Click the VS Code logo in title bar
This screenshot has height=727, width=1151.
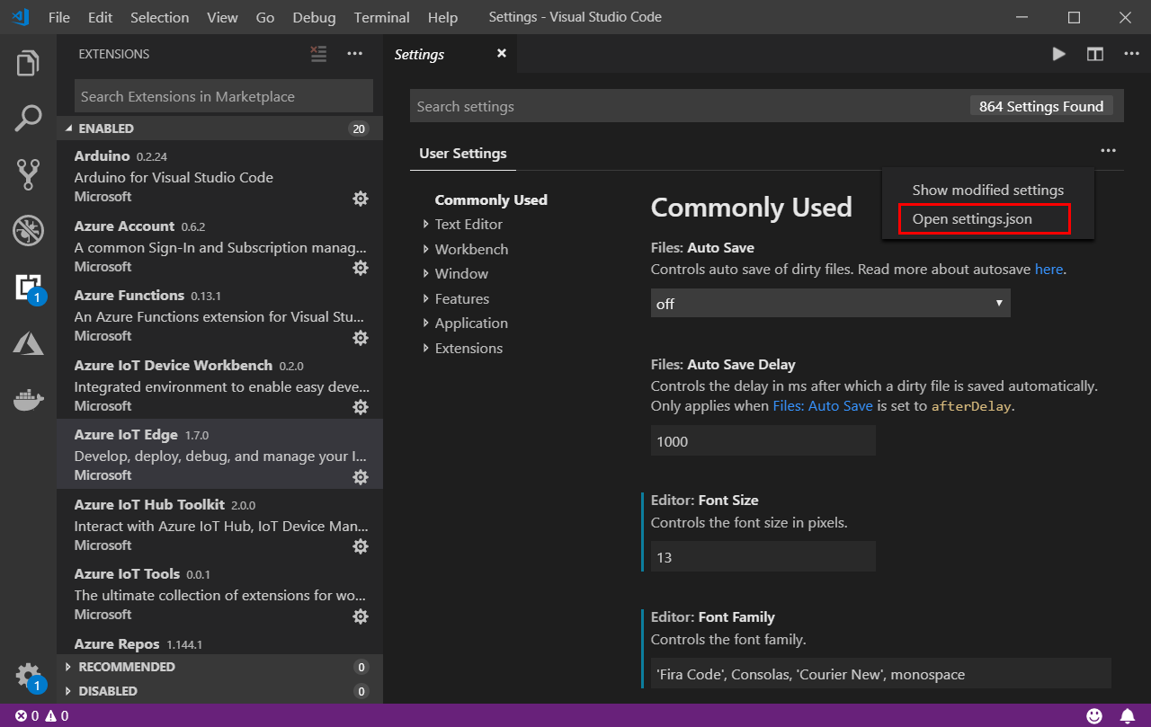click(22, 17)
